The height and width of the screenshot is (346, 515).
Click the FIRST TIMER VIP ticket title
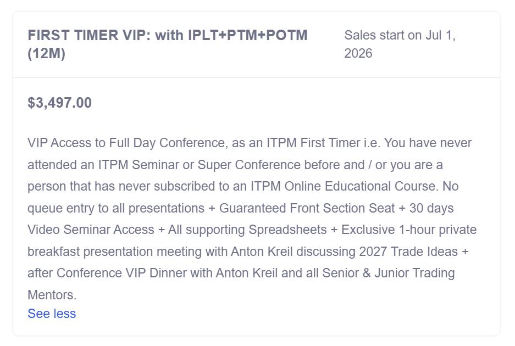click(x=89, y=35)
